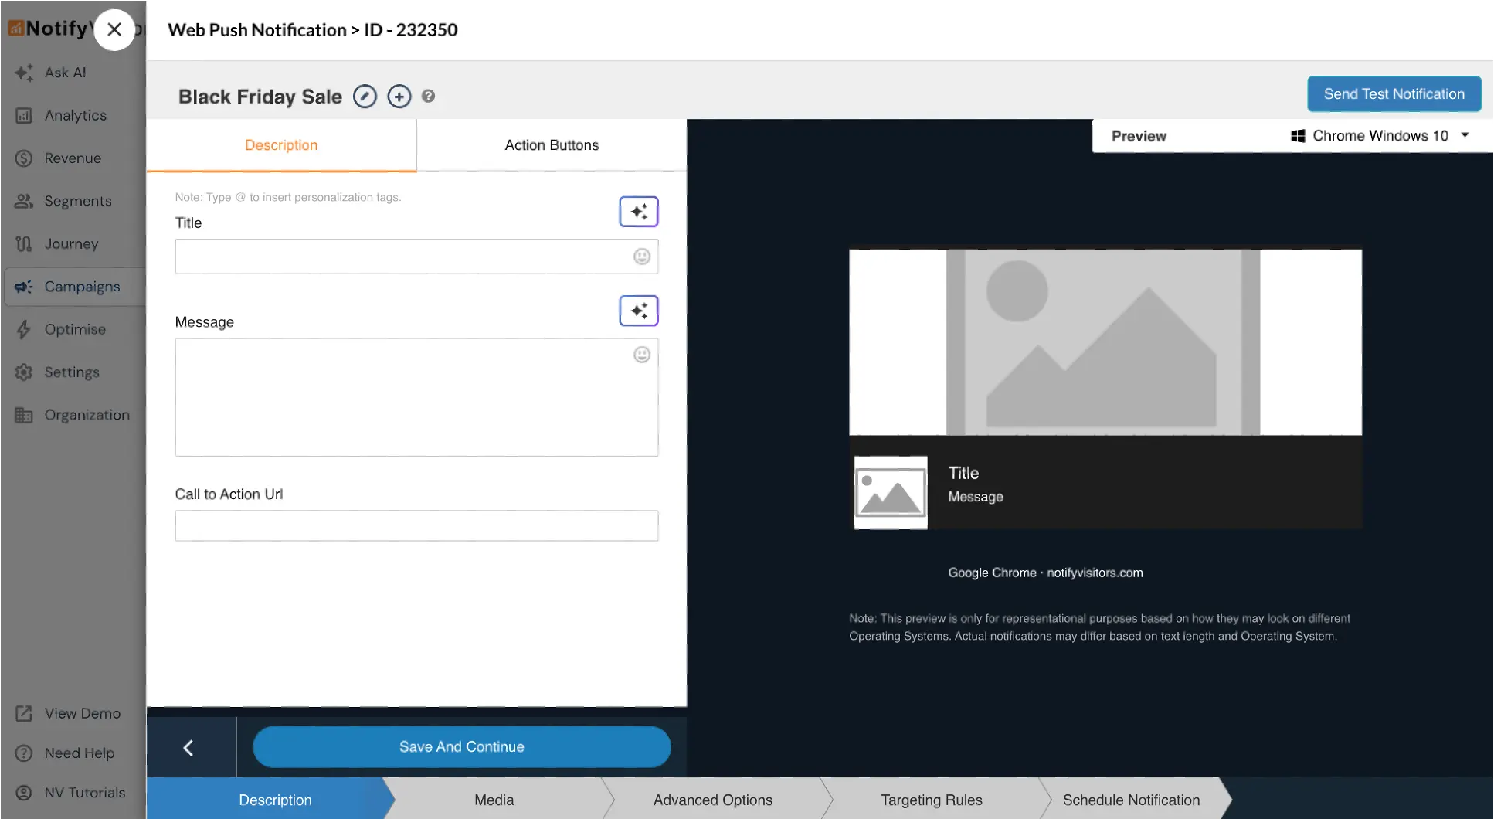Open the Targeting Rules step

(x=931, y=800)
